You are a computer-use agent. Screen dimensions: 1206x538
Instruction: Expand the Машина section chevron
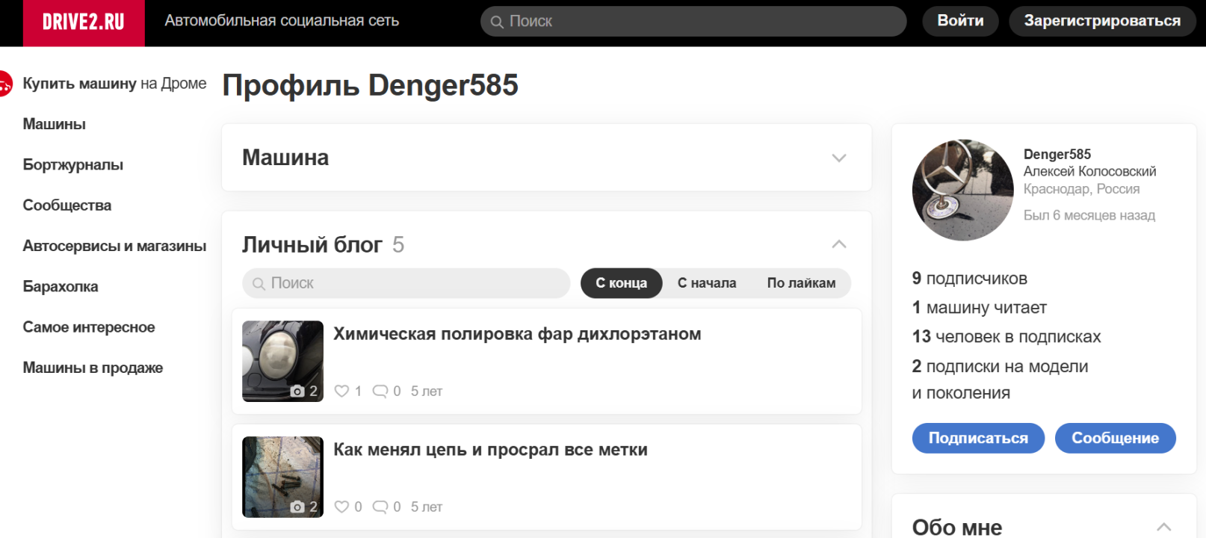(x=839, y=158)
